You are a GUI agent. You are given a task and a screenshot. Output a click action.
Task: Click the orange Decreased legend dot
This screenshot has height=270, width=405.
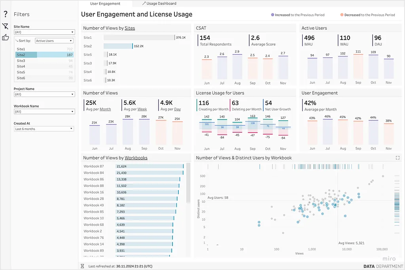point(342,15)
